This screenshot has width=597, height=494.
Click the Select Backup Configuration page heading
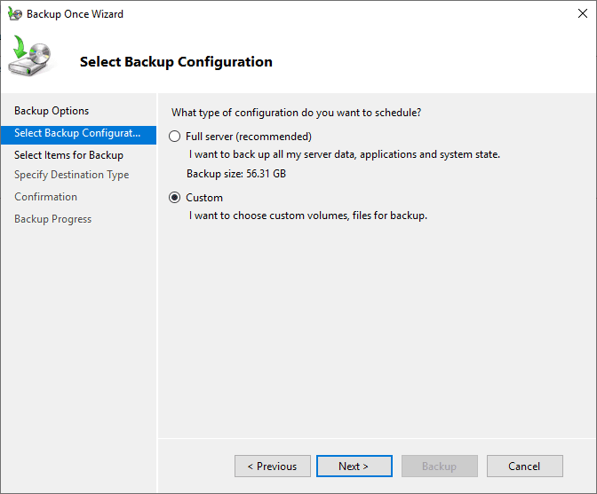(176, 62)
